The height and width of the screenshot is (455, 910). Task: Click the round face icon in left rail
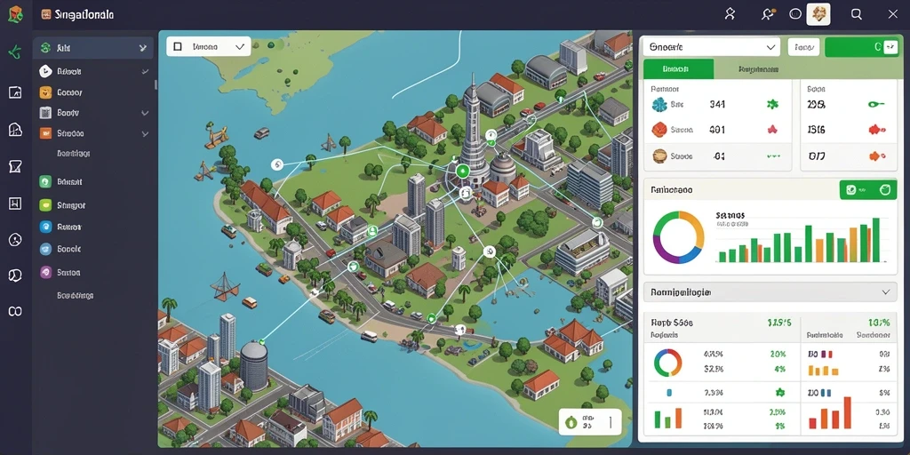pyautogui.click(x=15, y=239)
